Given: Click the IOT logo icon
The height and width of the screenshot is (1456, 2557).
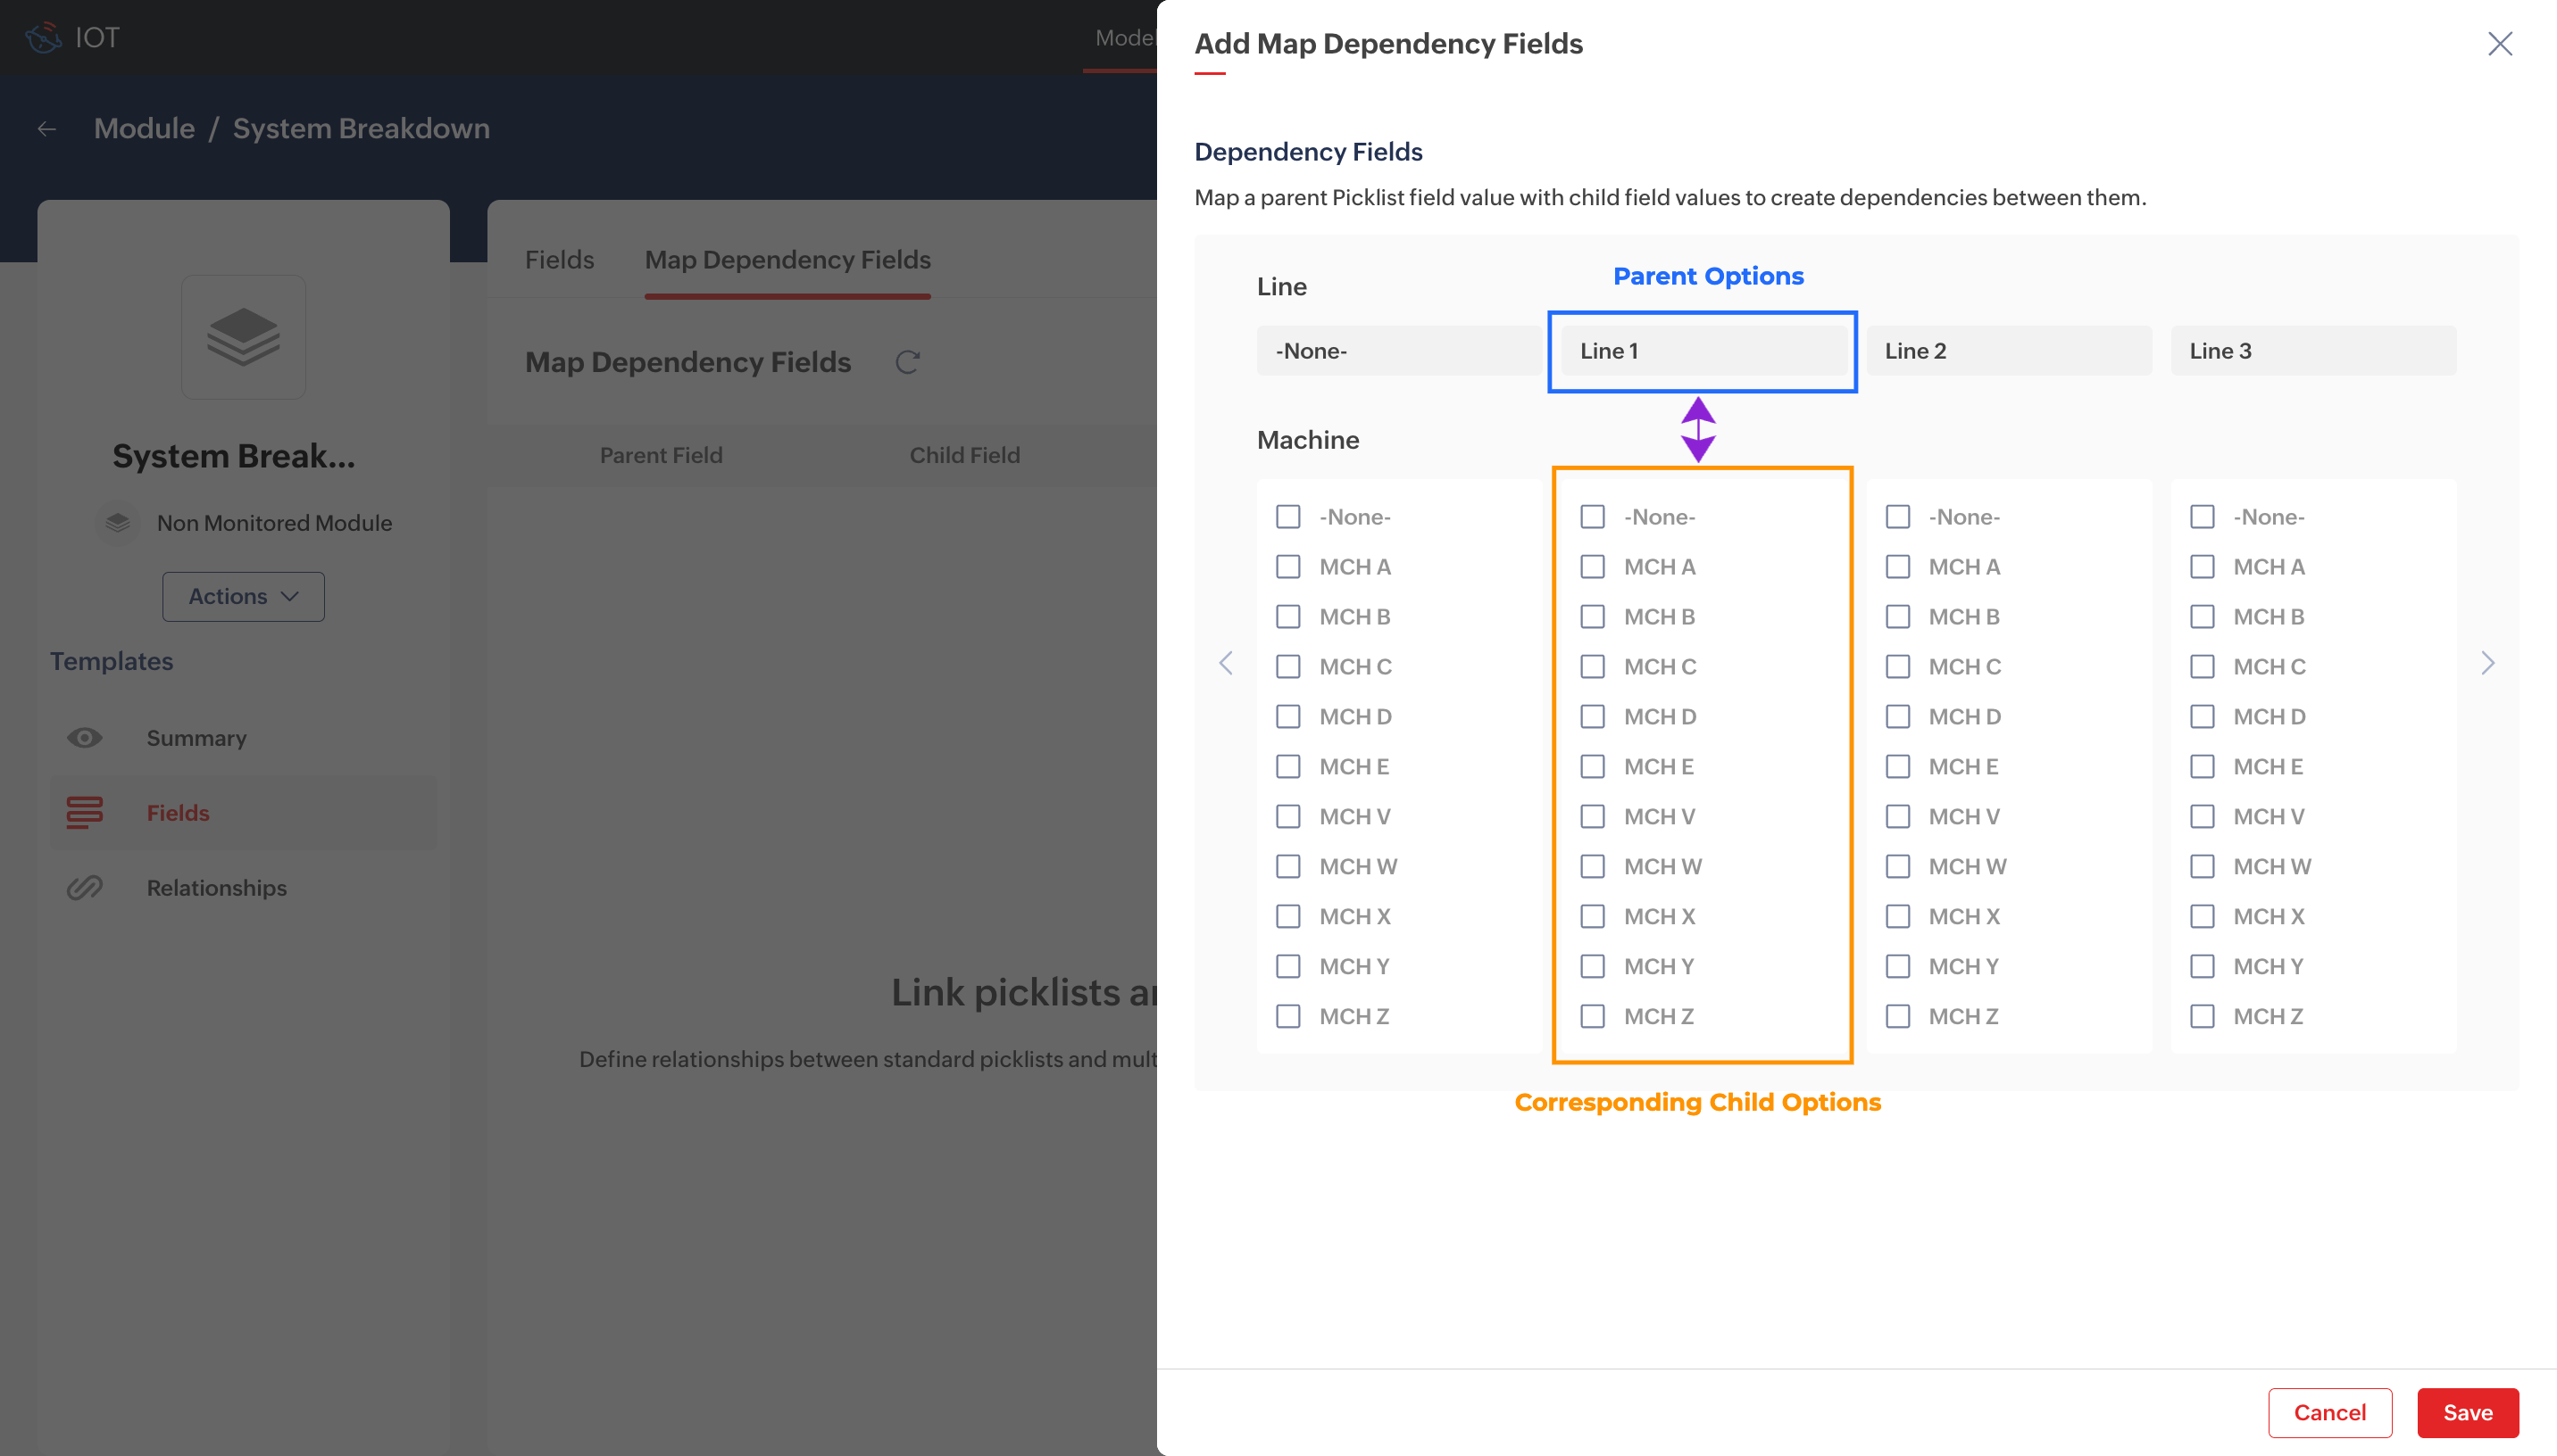Looking at the screenshot, I should coord(43,38).
